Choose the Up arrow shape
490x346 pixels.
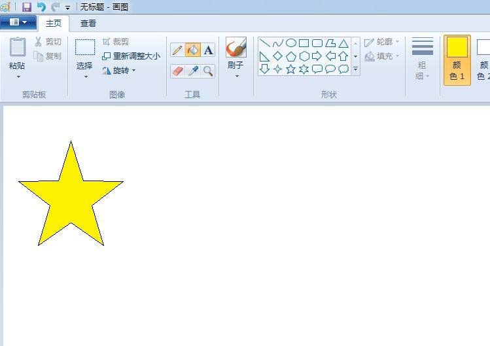(343, 56)
